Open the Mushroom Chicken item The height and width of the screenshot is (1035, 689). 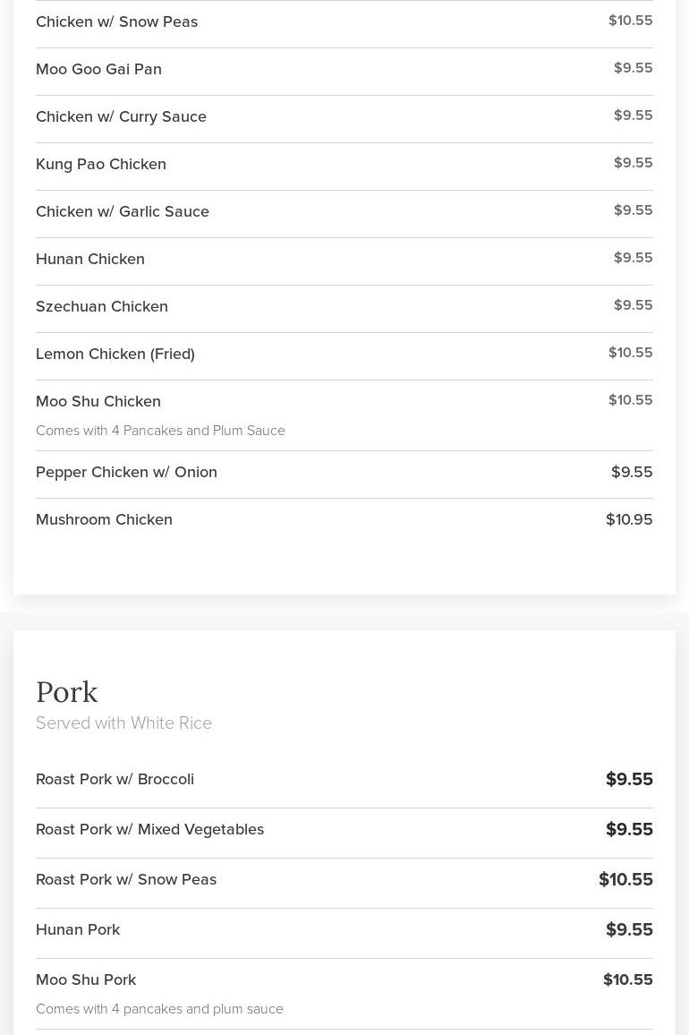tap(104, 519)
